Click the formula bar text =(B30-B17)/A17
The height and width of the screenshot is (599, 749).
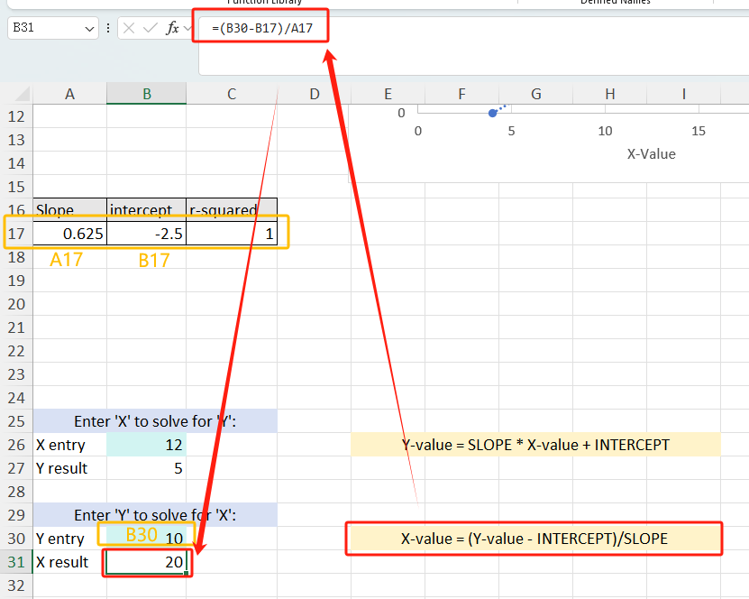pyautogui.click(x=262, y=28)
